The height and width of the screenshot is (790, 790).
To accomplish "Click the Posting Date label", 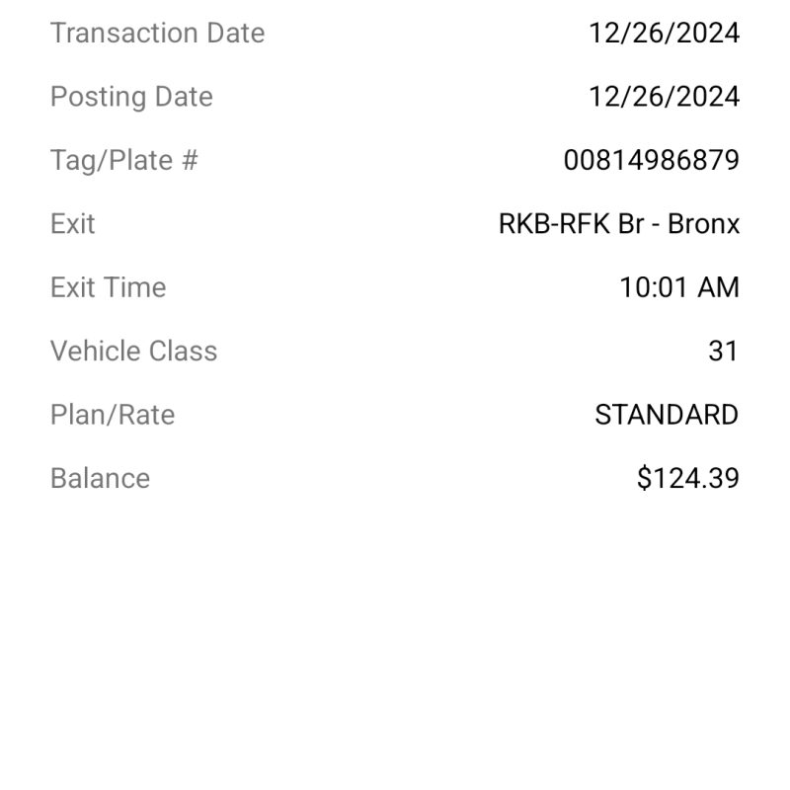I will (131, 97).
